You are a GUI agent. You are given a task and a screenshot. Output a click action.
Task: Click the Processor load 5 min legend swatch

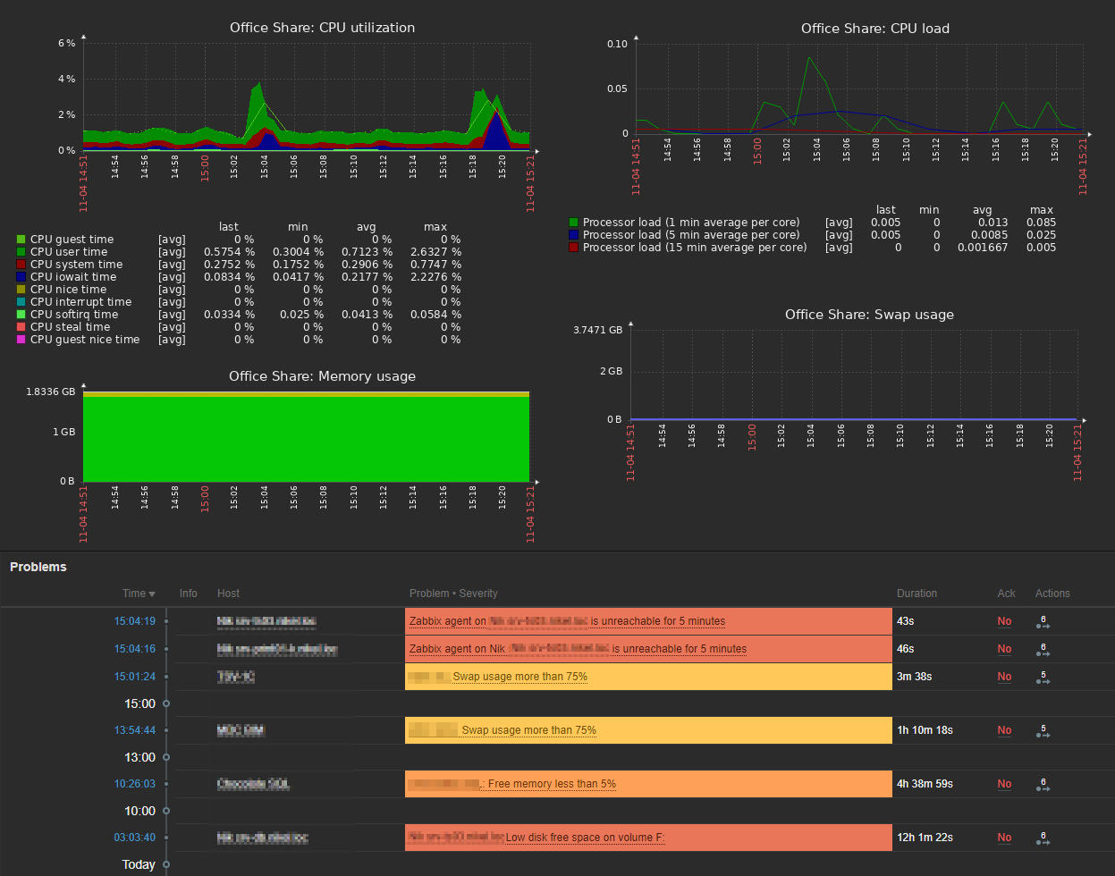pos(573,235)
